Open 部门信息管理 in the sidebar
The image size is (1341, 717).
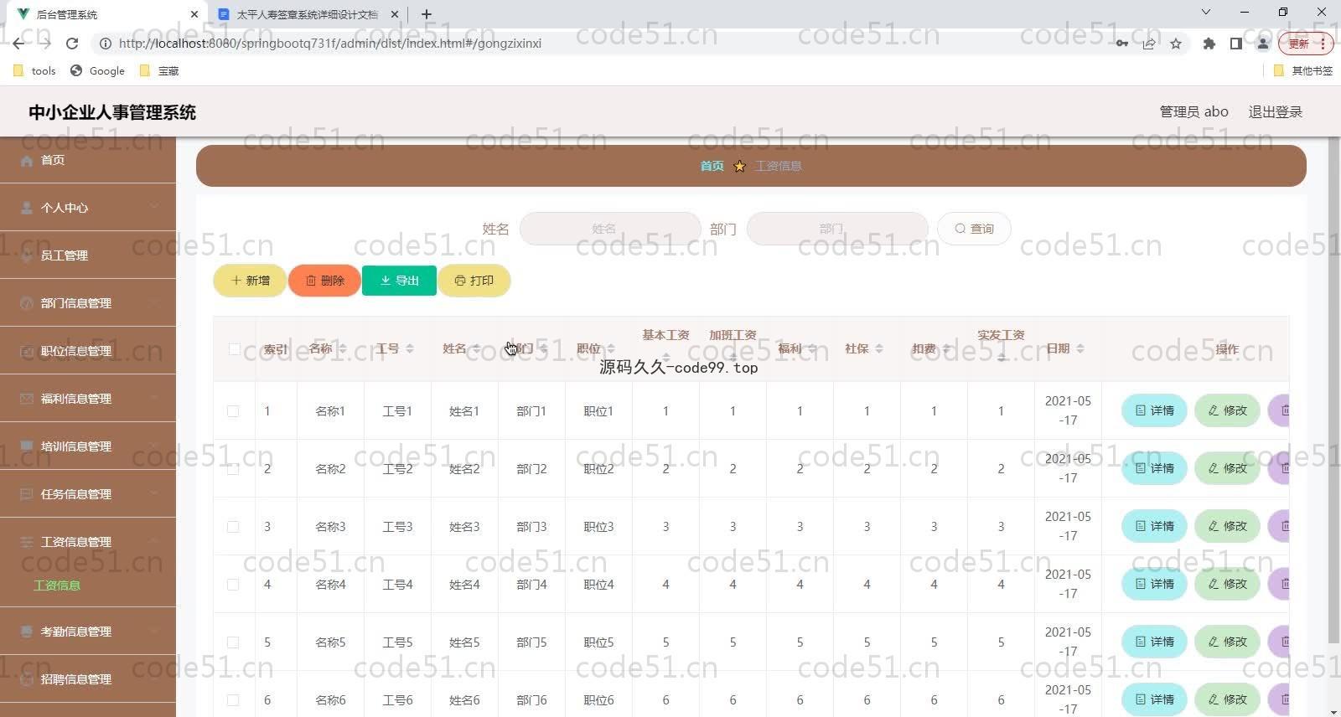pyautogui.click(x=88, y=303)
